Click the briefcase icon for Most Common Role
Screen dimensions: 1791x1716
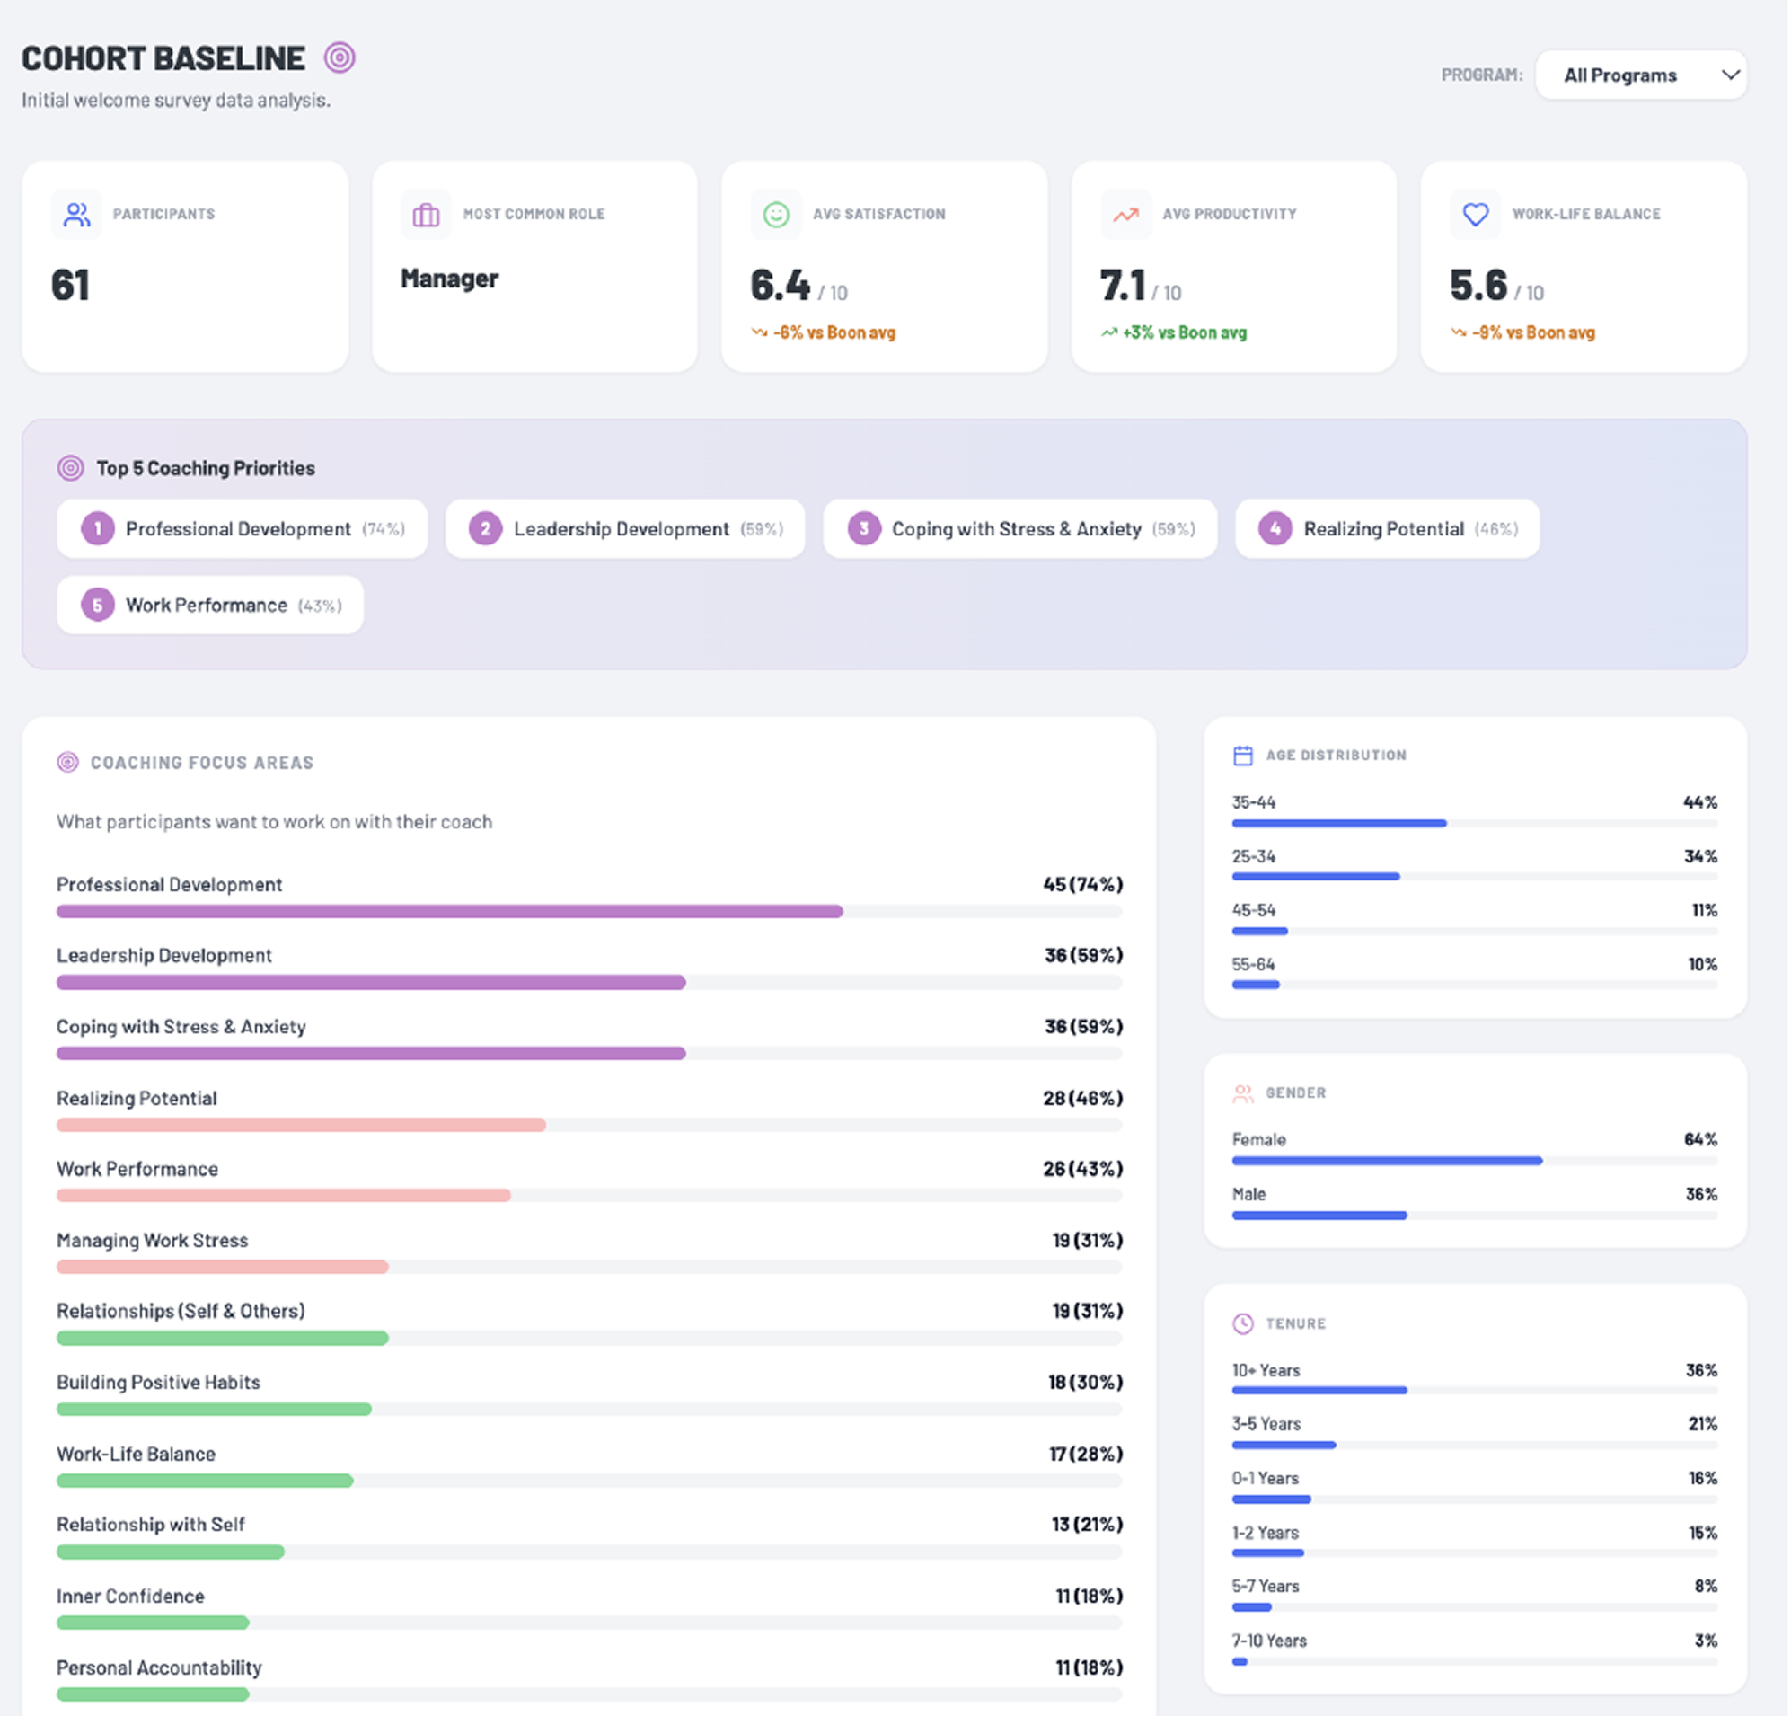[426, 215]
